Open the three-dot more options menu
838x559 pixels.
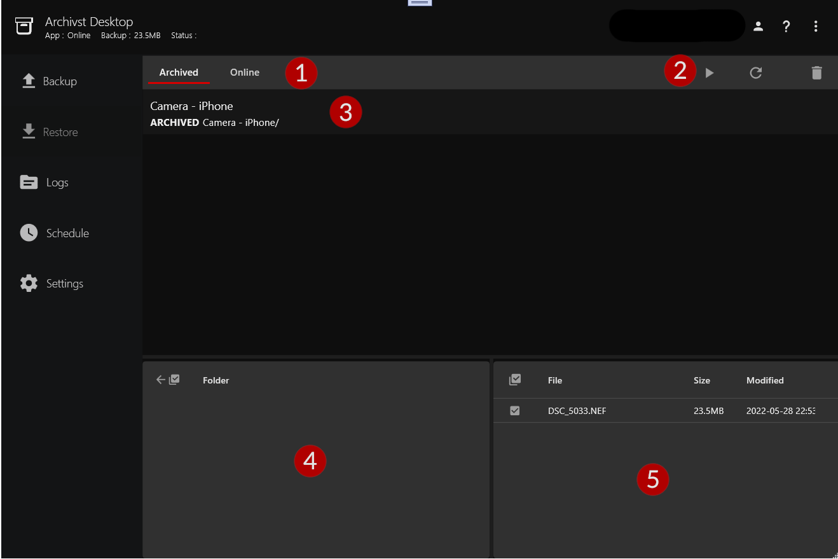point(816,27)
